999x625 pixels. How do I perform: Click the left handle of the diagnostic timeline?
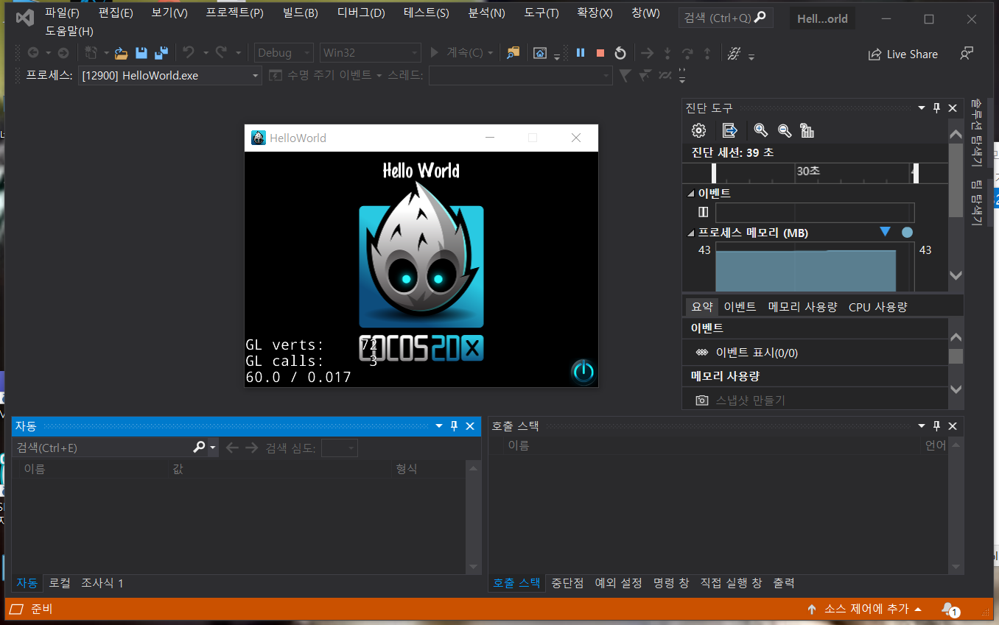(x=714, y=173)
